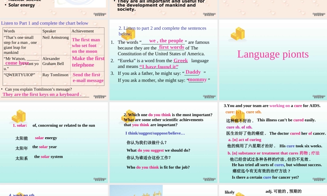Click the Chinese sentence '你认为谁适合这份工作？'
The height and width of the screenshot is (196, 327).
pos(149,158)
